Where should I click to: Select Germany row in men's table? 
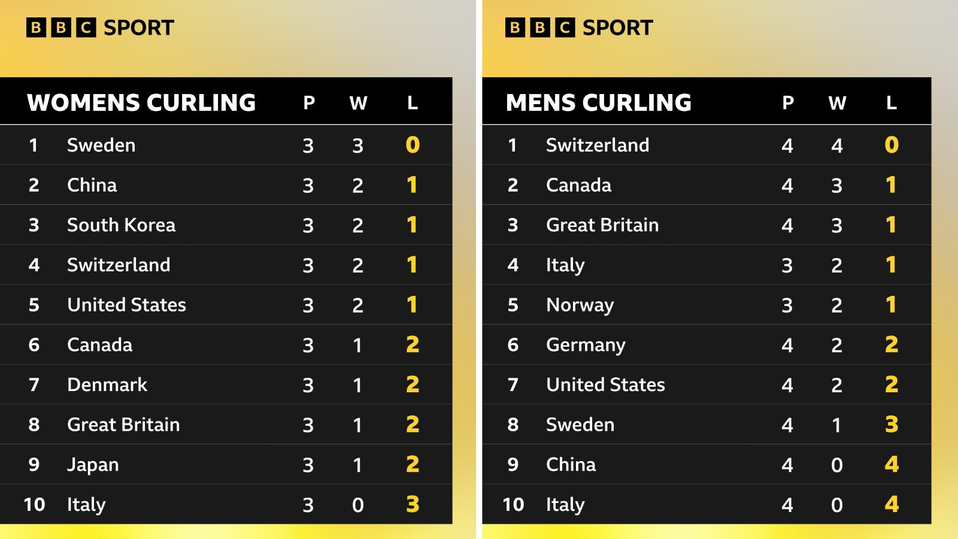pos(586,345)
